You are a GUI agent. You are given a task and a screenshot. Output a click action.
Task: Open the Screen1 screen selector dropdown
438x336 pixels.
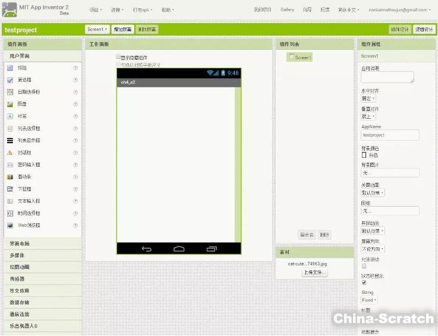[97, 29]
